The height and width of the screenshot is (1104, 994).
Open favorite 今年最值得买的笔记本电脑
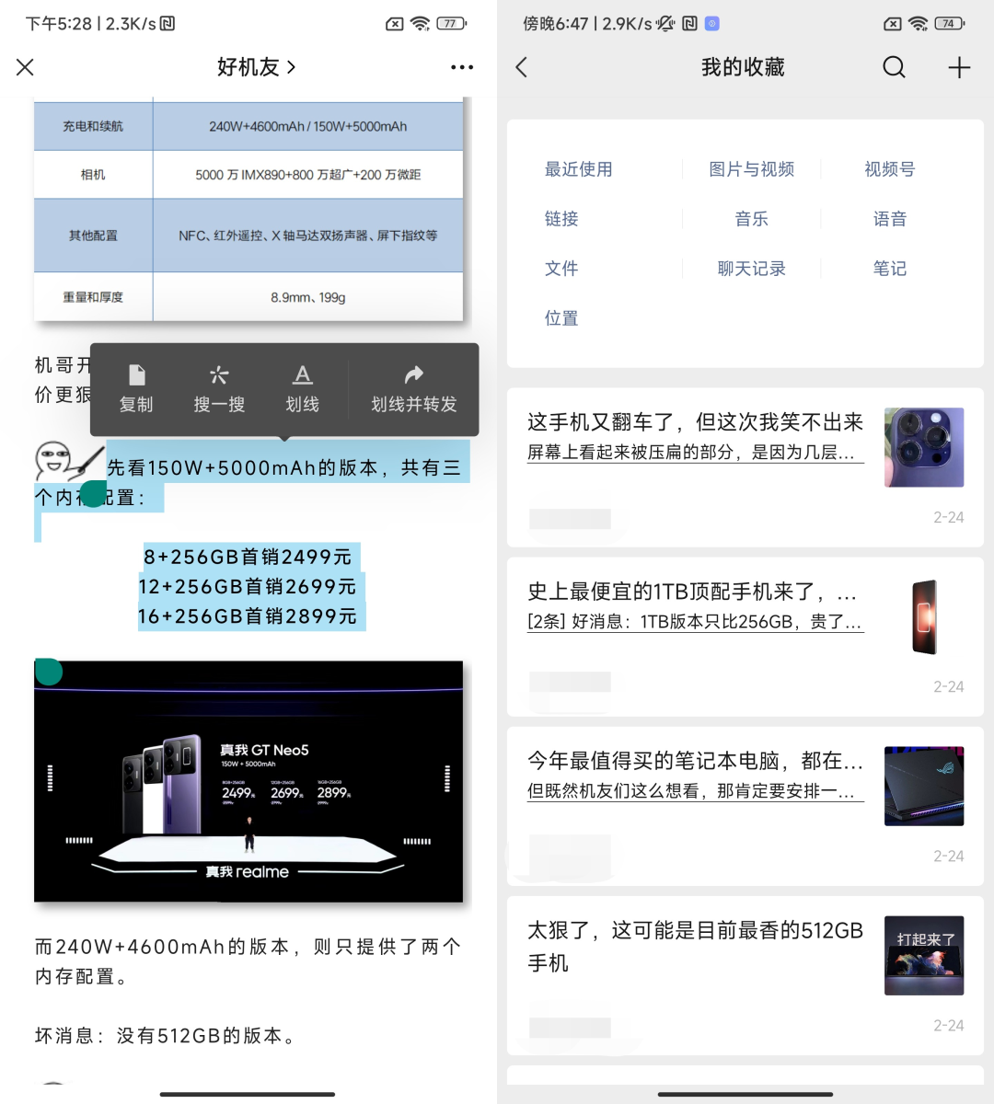point(745,807)
